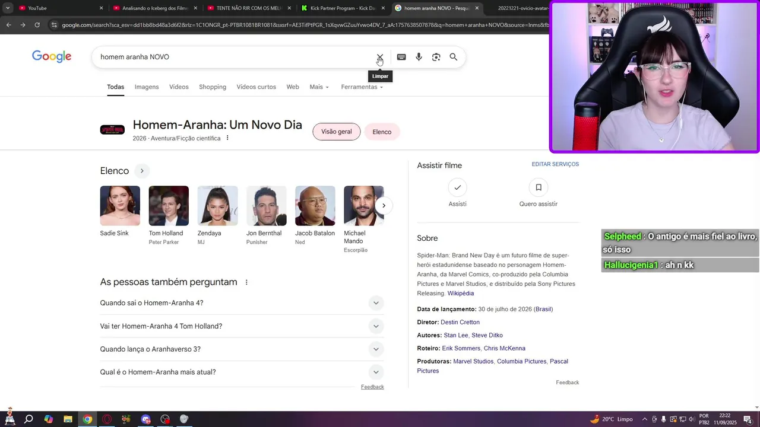Open Sadie Sink cast photo

(x=120, y=206)
